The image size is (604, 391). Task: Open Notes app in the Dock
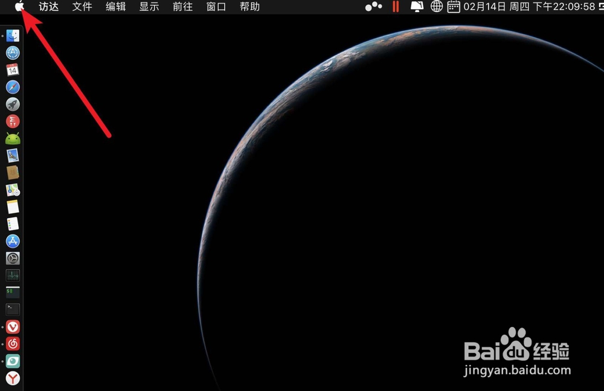pos(13,207)
